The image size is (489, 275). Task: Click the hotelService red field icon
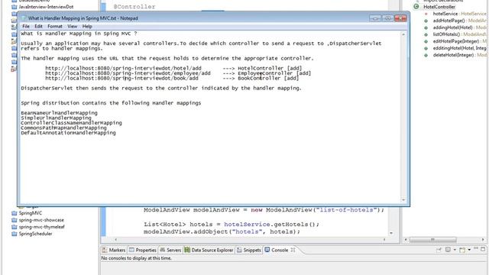pos(426,14)
